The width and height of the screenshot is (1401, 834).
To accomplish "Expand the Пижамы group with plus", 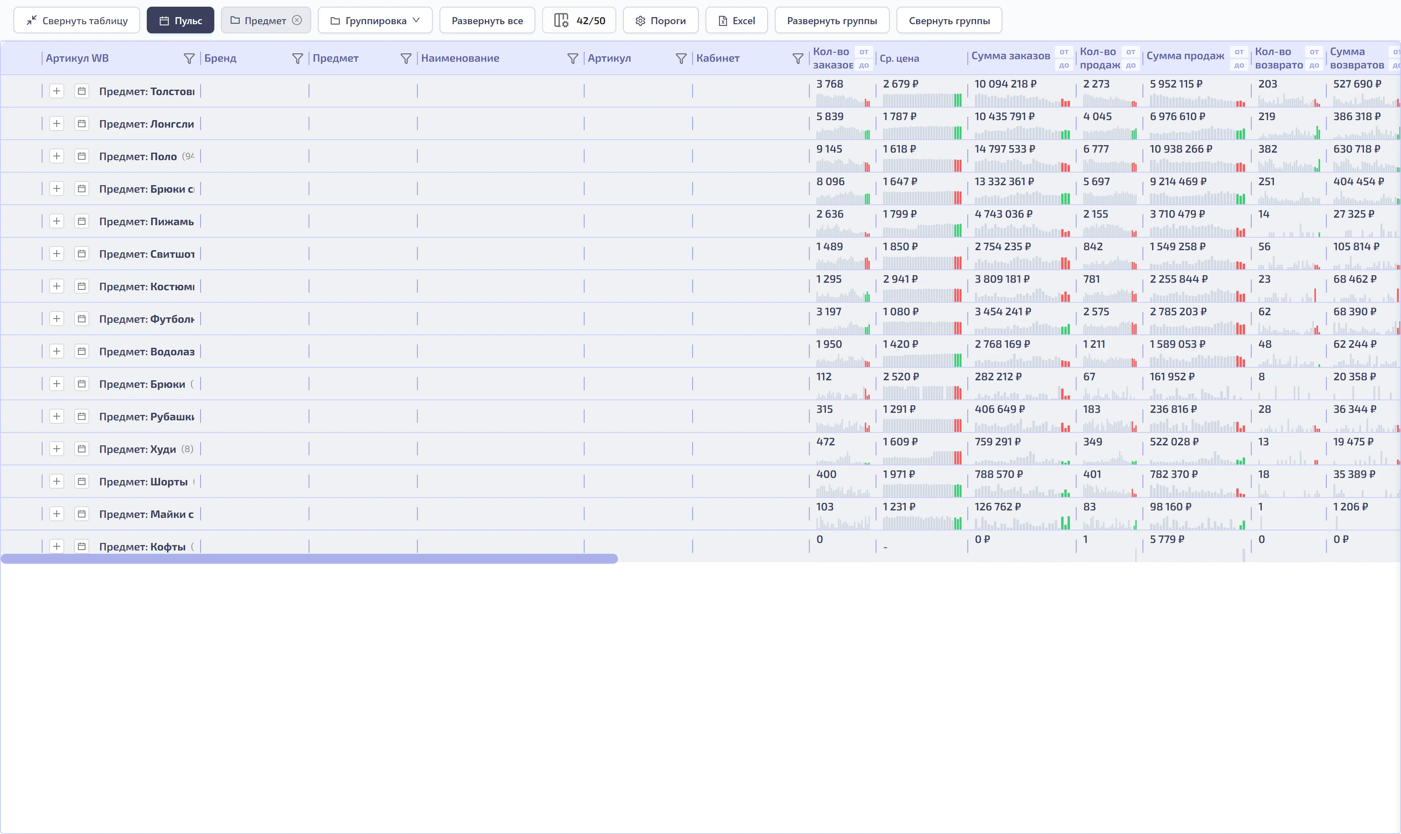I will [x=57, y=221].
